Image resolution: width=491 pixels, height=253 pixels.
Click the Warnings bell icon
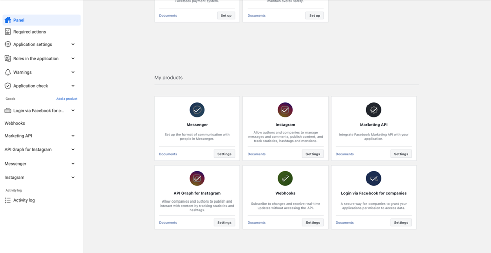point(8,72)
